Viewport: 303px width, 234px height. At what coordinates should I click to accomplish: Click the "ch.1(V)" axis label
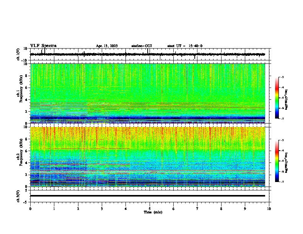pyautogui.click(x=18, y=54)
